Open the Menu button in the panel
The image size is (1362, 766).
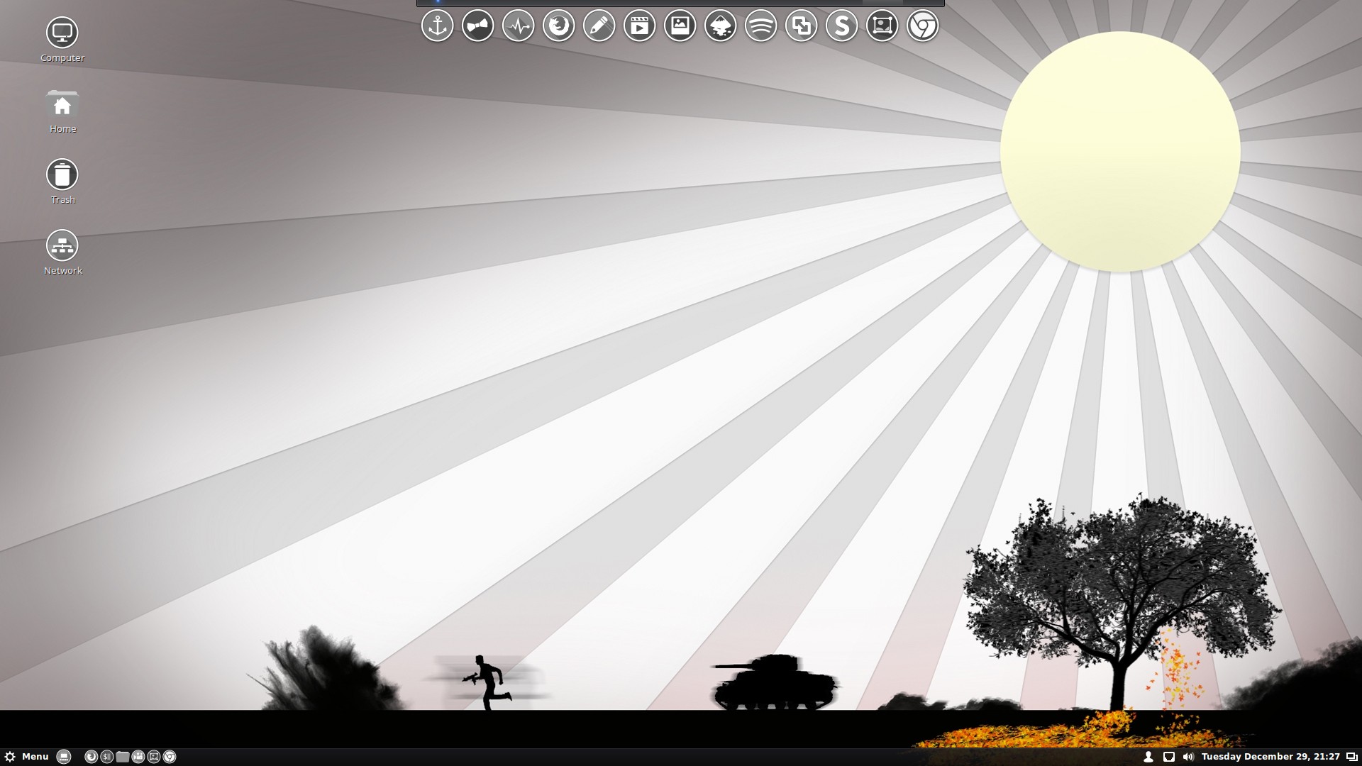[x=27, y=757]
